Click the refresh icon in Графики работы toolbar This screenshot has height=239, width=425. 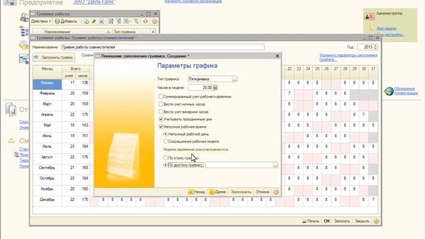coord(145,21)
